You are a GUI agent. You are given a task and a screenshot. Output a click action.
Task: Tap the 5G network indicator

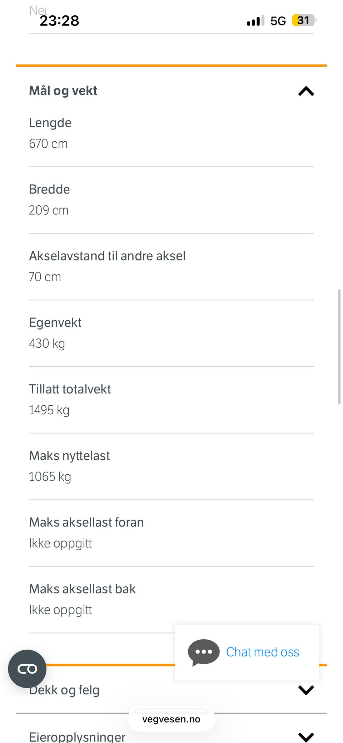278,21
